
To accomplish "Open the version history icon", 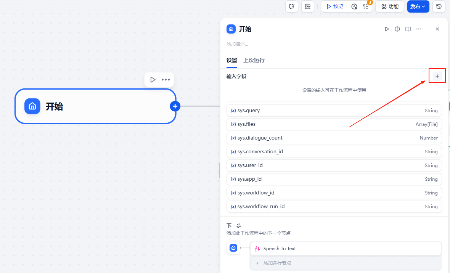I will 439,6.
